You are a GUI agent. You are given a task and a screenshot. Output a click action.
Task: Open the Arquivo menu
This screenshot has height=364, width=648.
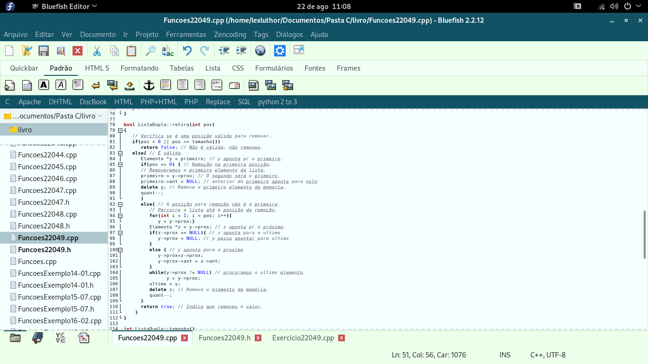16,35
